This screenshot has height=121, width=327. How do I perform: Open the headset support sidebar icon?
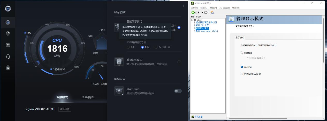tap(8, 56)
